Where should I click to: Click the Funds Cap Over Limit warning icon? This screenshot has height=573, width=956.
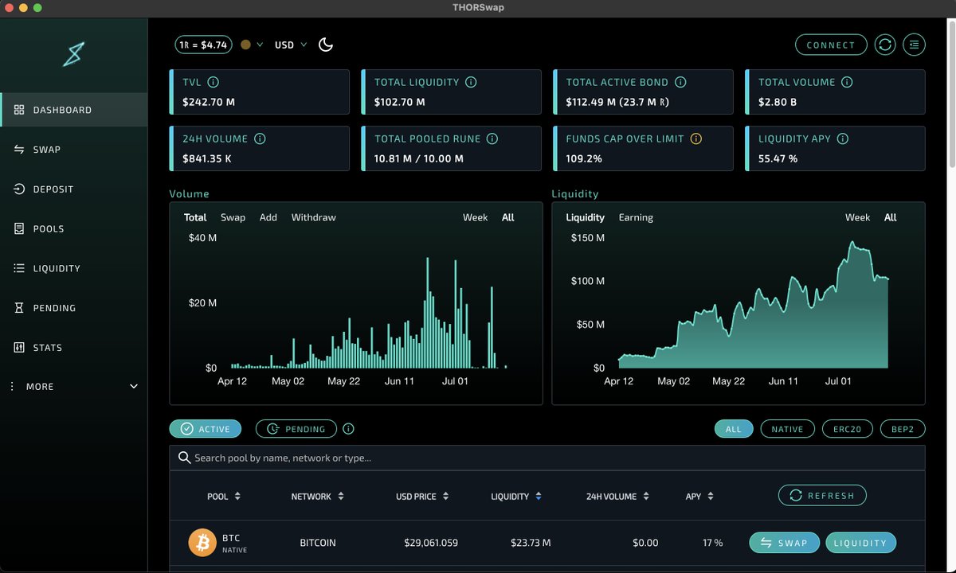(x=696, y=138)
